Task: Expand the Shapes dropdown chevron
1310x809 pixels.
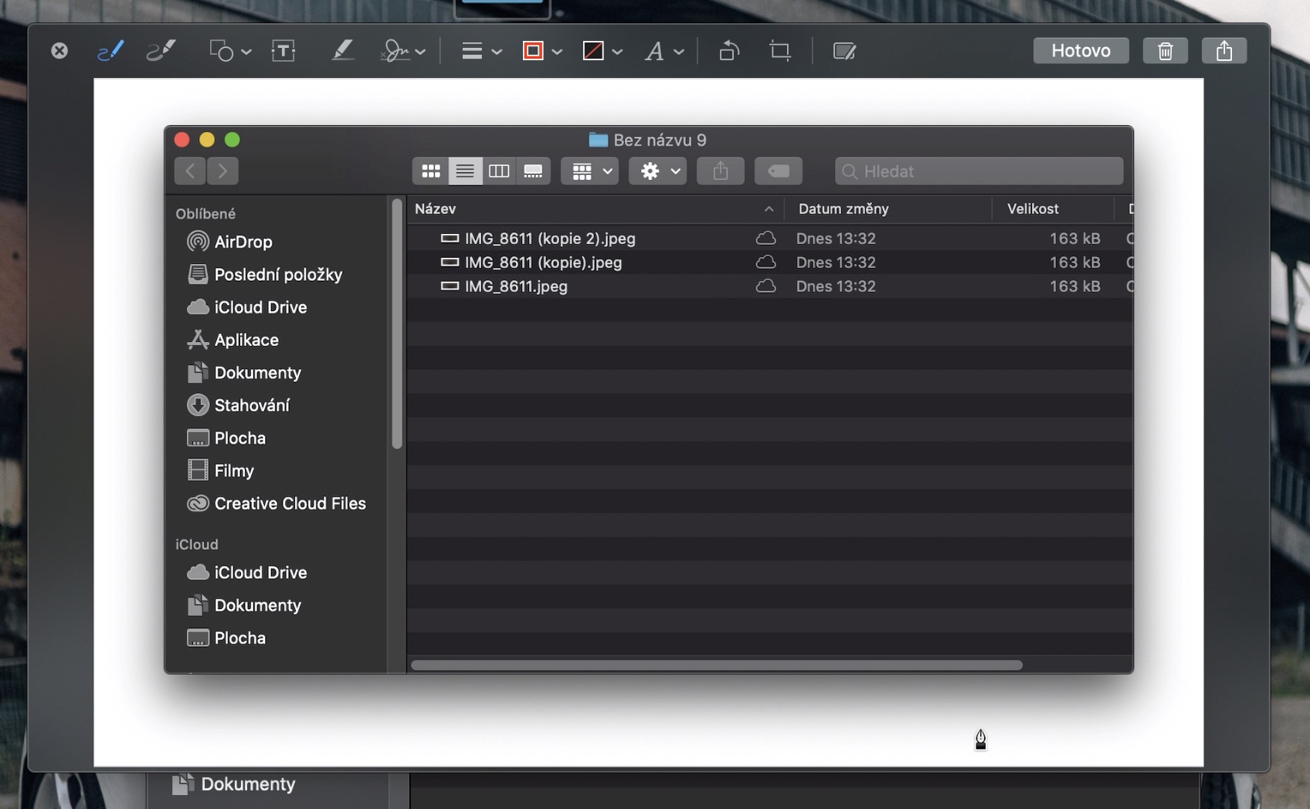Action: [x=246, y=52]
